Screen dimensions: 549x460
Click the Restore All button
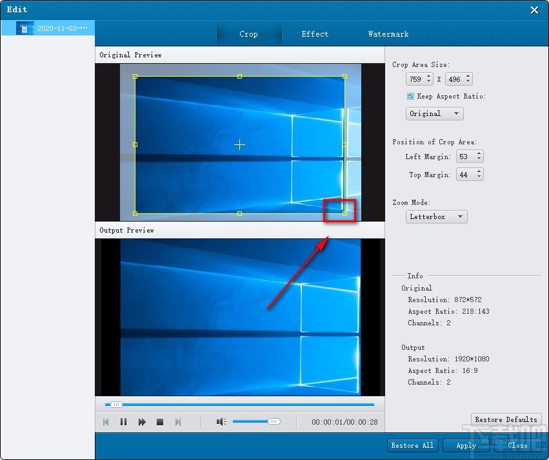click(412, 445)
